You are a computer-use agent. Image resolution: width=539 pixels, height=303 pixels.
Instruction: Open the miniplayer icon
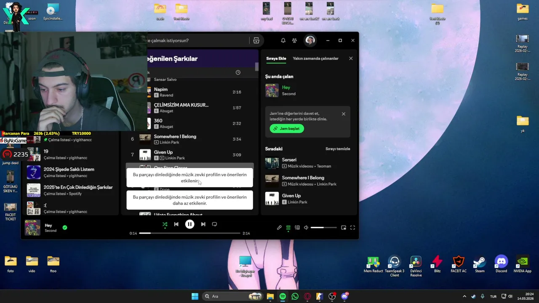point(344,228)
